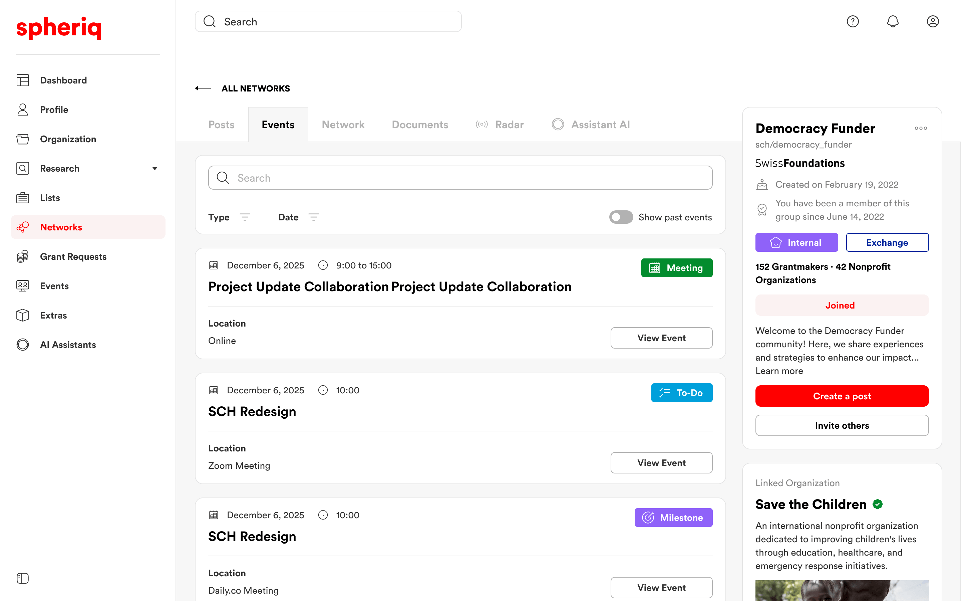View Event for Project Update Collaboration
Screen dimensions: 961x601
click(662, 338)
